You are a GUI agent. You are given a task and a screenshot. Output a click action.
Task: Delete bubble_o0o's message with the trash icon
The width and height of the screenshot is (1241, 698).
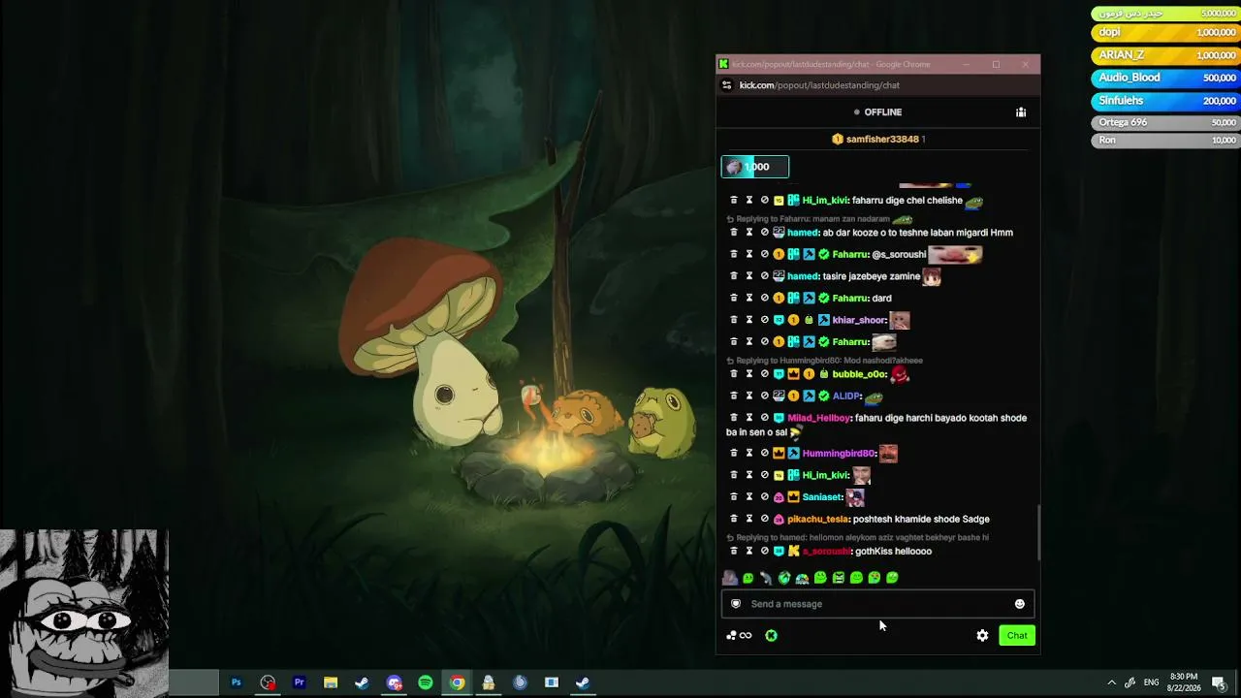pyautogui.click(x=734, y=374)
